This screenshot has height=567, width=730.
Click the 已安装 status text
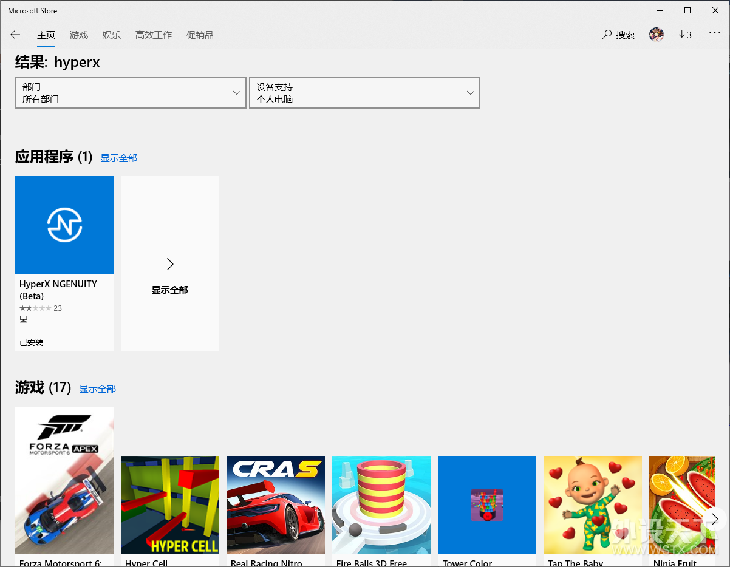pyautogui.click(x=32, y=342)
